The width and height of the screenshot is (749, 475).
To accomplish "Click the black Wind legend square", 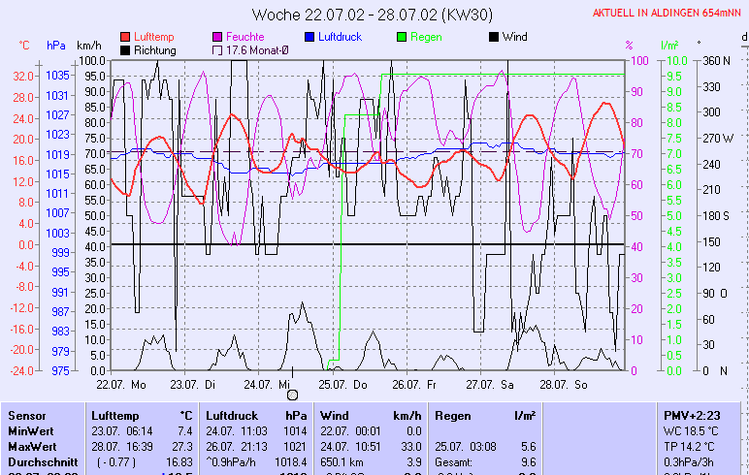I will coord(494,37).
